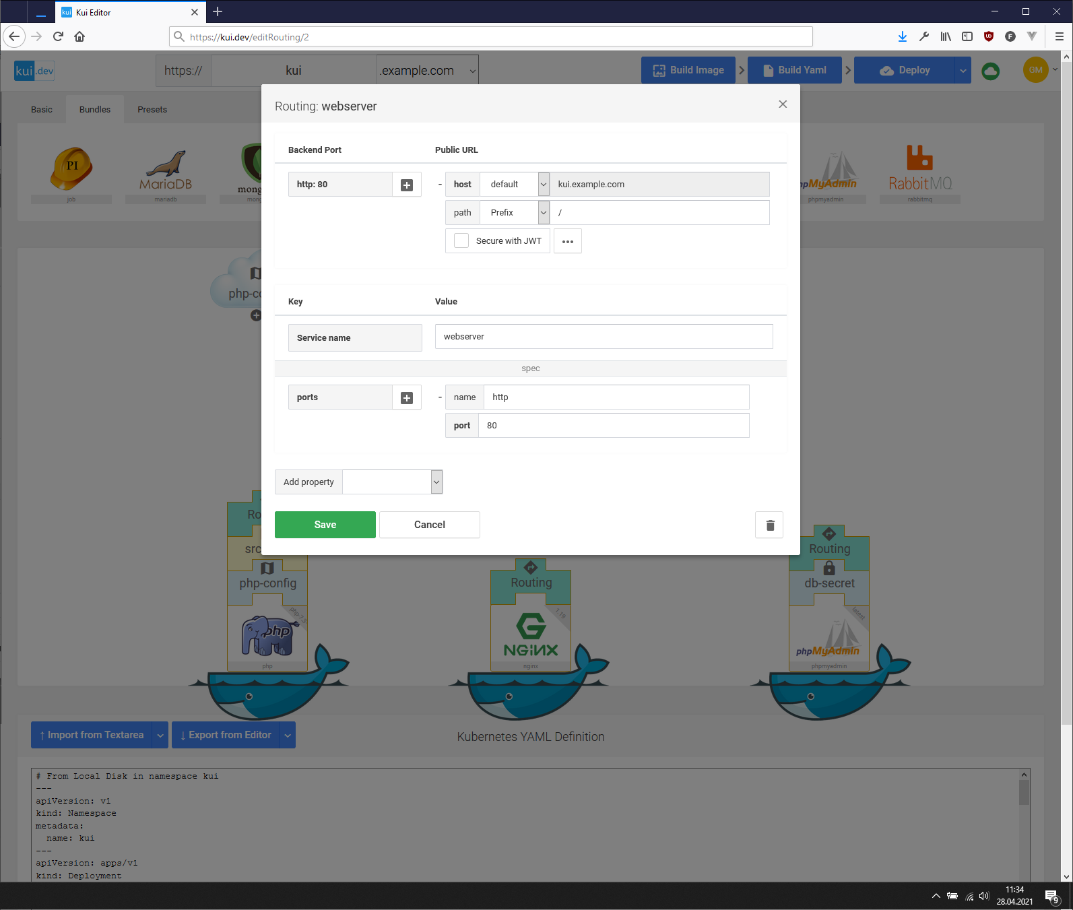Expand the Deploy button dropdown arrow
1073x910 pixels.
963,71
